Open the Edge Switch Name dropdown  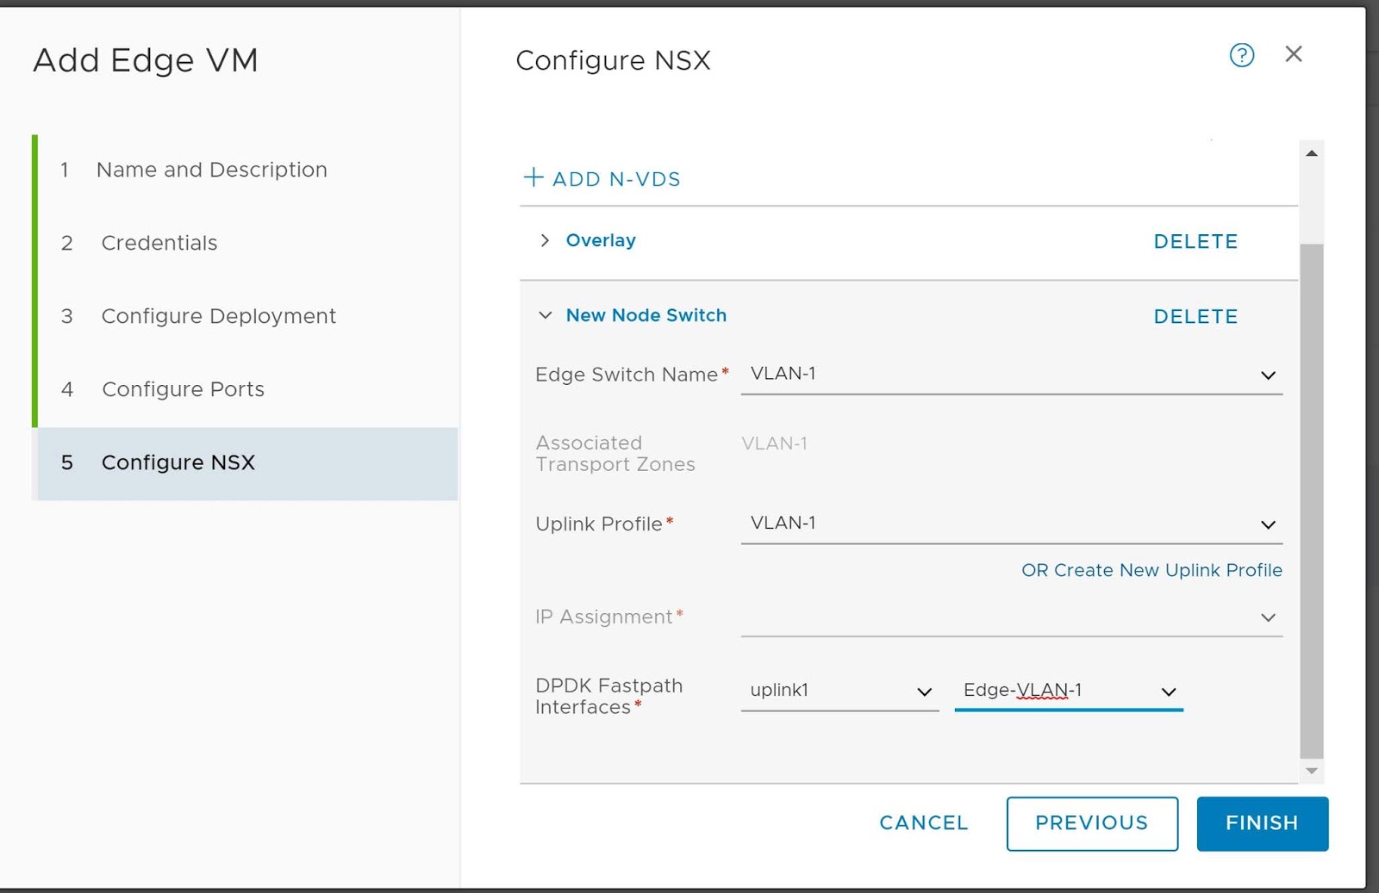tap(1011, 375)
